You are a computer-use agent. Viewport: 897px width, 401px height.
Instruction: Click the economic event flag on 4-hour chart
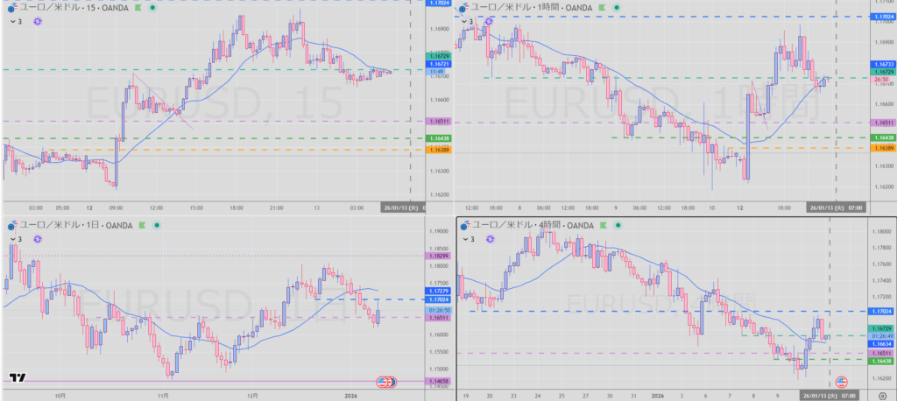point(843,382)
